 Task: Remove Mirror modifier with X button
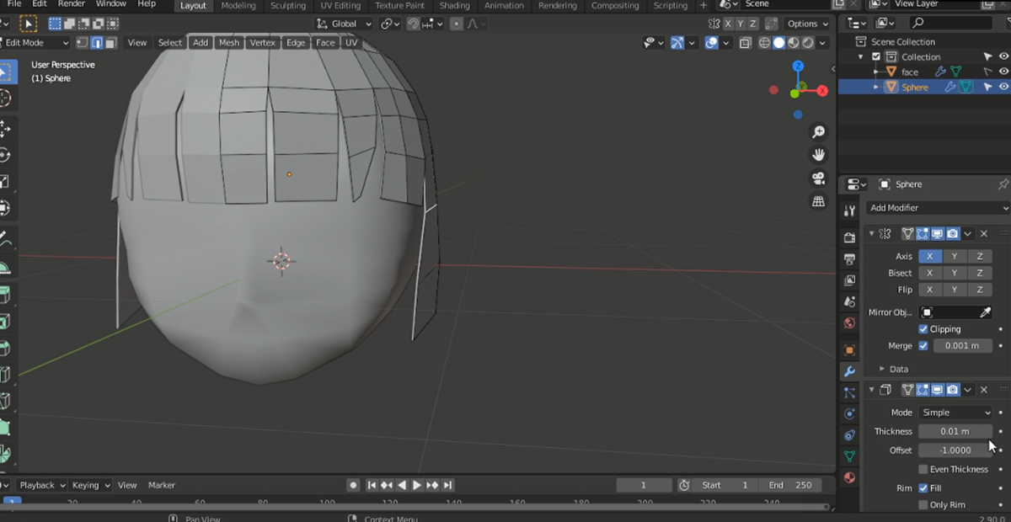pos(983,233)
